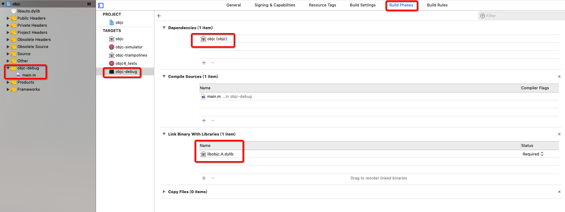Add a linked library with plus button
The width and height of the screenshot is (565, 212).
tap(204, 178)
